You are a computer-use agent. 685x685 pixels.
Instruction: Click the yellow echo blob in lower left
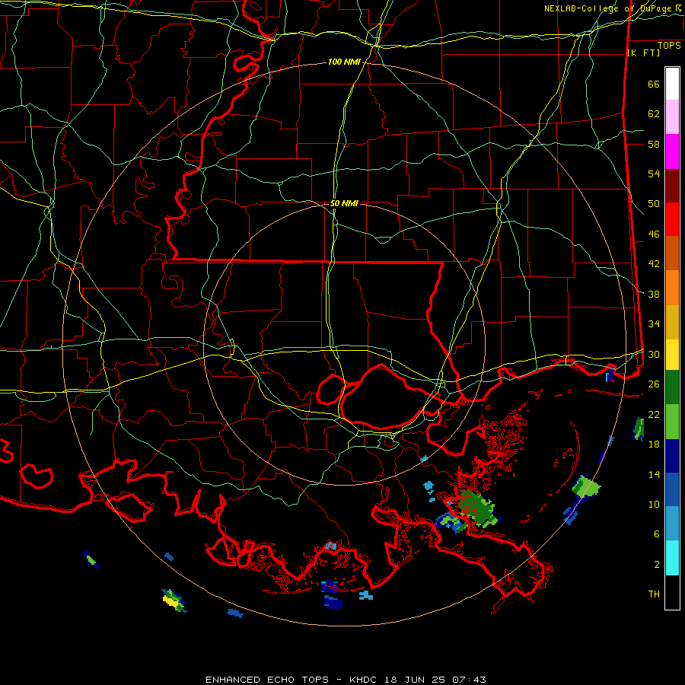pyautogui.click(x=170, y=601)
